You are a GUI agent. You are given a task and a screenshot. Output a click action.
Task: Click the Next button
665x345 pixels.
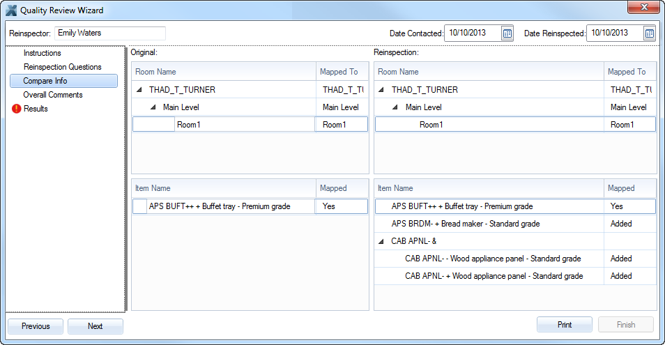click(95, 326)
